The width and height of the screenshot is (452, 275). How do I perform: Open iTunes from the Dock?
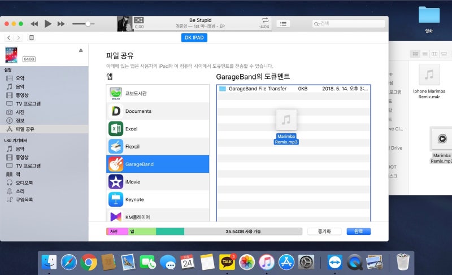(x=266, y=262)
